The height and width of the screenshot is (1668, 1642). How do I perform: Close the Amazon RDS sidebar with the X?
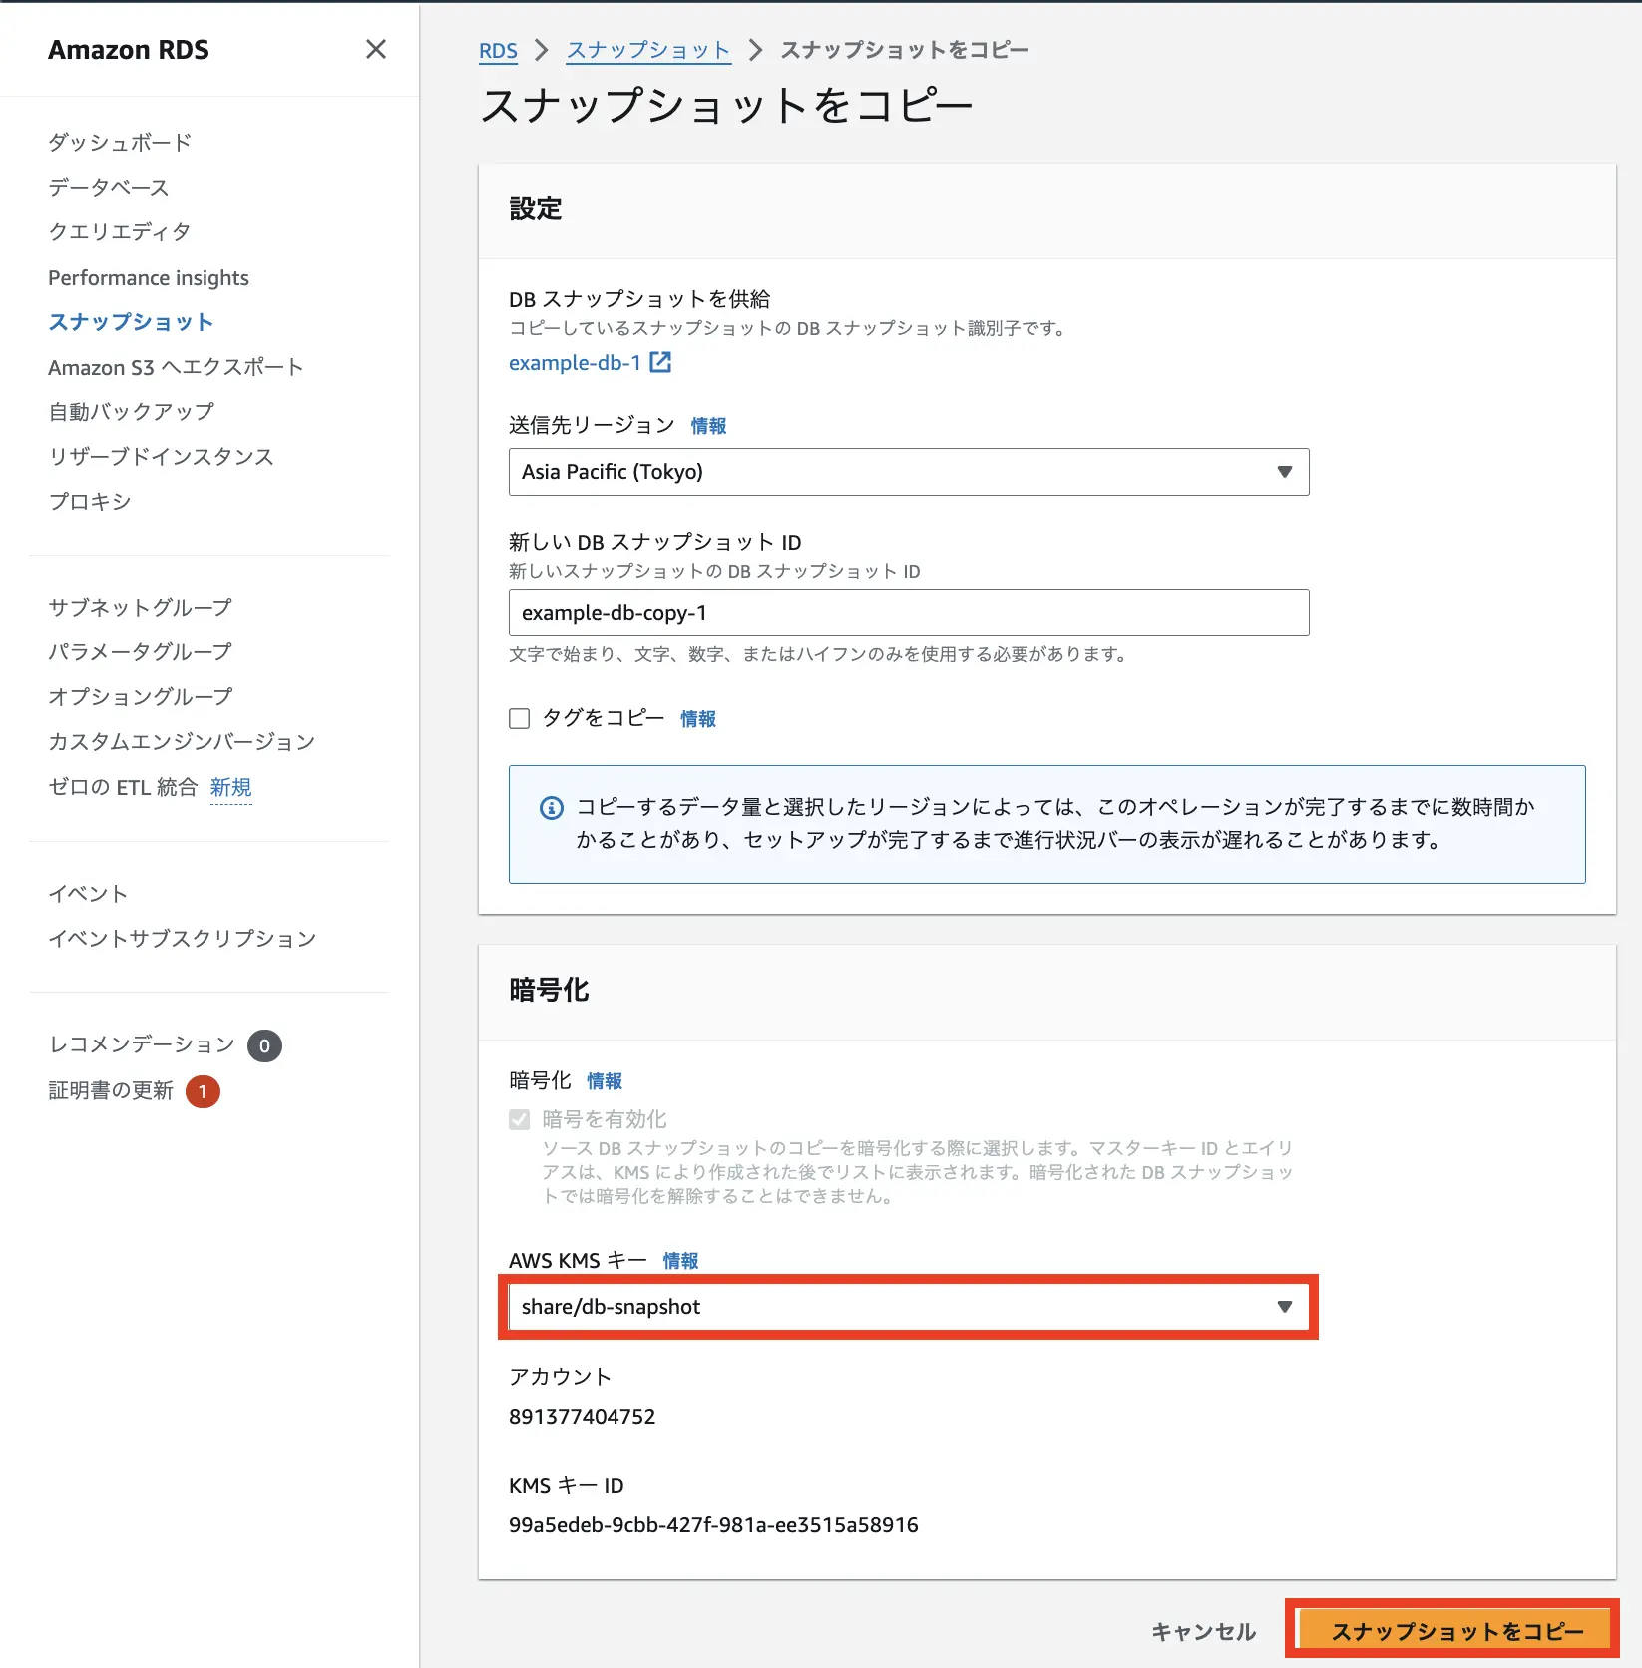click(376, 49)
